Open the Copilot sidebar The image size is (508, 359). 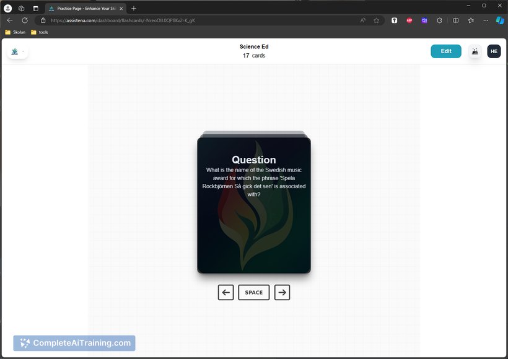coord(500,20)
